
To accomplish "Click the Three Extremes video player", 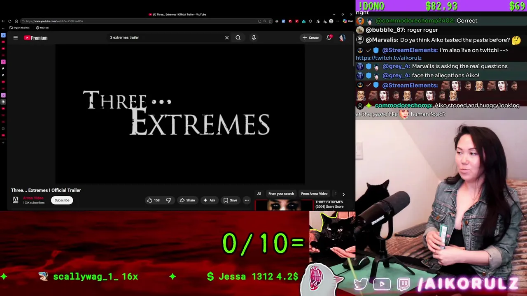I will tap(180, 114).
